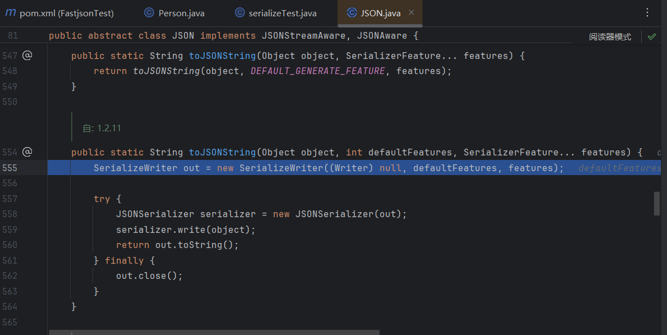The height and width of the screenshot is (335, 667).
Task: Open the three-dot tab options menu
Action: tap(647, 12)
